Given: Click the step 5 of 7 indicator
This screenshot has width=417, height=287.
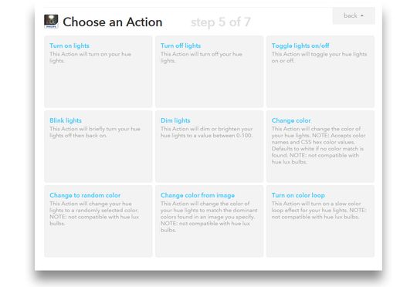Looking at the screenshot, I should tap(221, 22).
